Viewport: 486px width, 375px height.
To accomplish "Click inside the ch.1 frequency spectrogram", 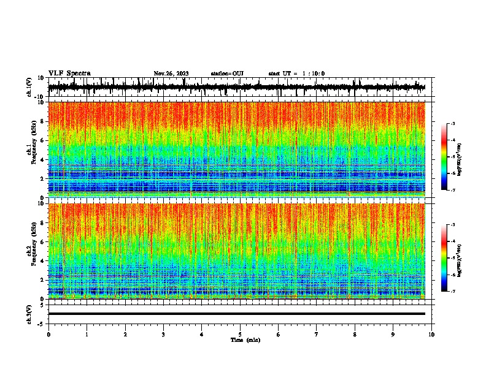I will pos(237,150).
